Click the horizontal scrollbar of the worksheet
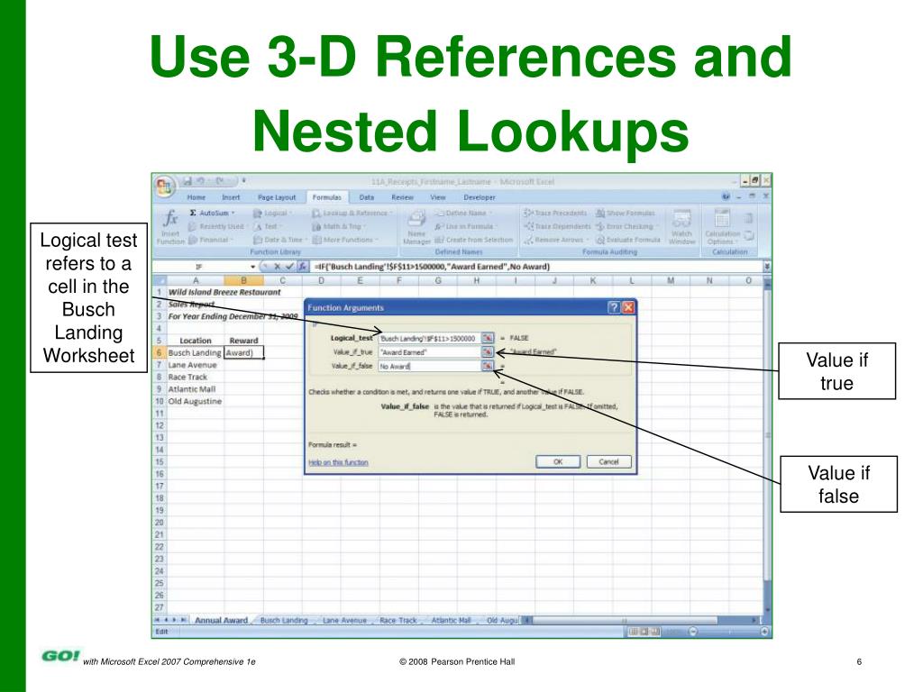This screenshot has height=692, width=923. pyautogui.click(x=641, y=620)
